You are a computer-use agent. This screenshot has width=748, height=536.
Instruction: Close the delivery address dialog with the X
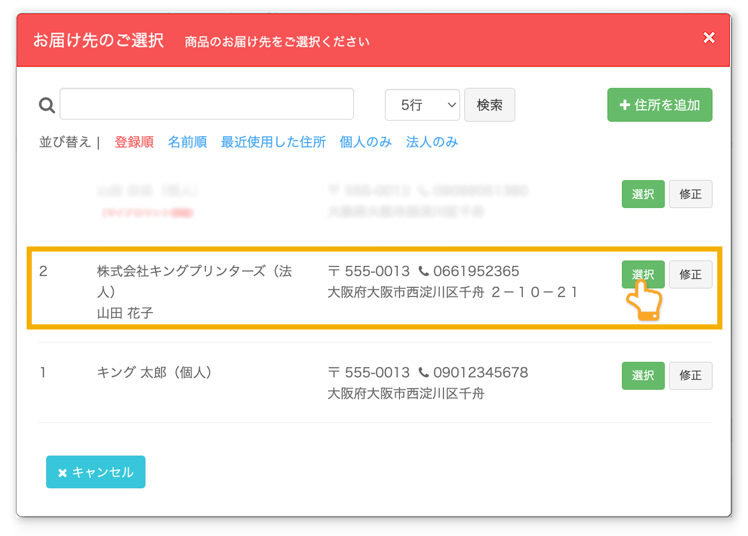[709, 37]
